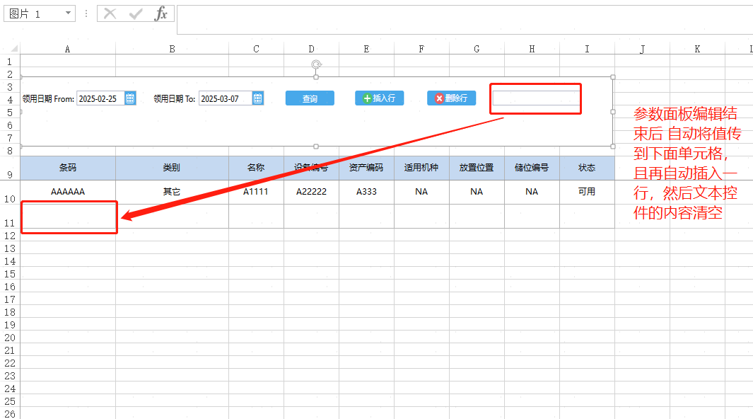Select row 26 header
This screenshot has height=419, width=753.
click(10, 414)
